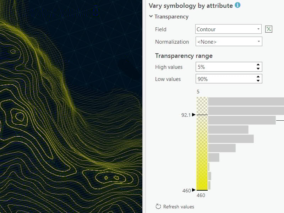Viewport: 284px width, 213px height.
Task: Click the Low values 90% input field
Action: coord(224,79)
